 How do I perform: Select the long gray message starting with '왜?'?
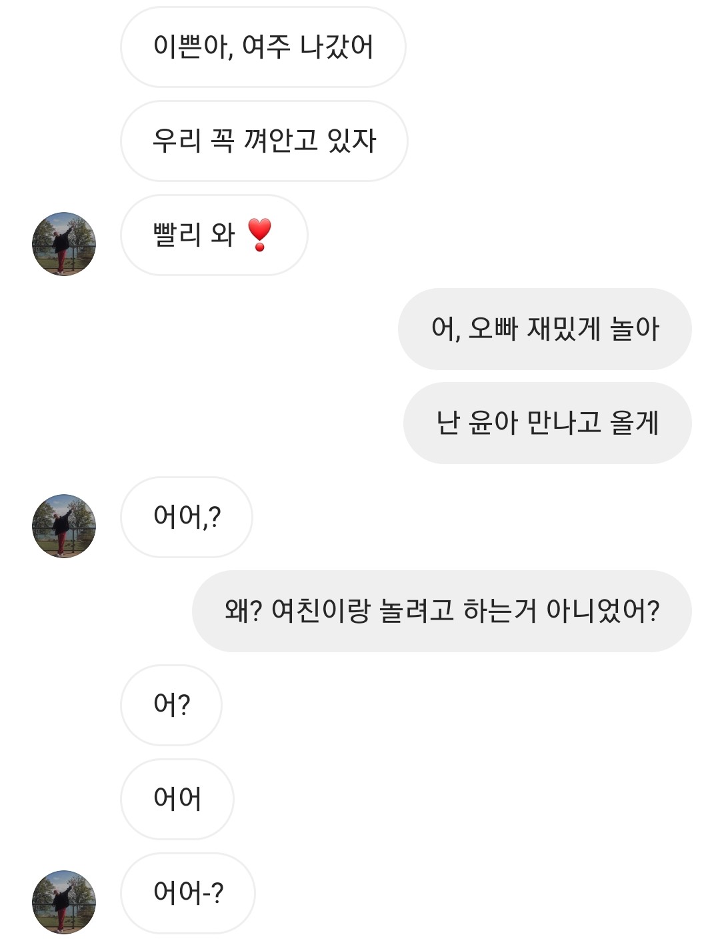441,611
